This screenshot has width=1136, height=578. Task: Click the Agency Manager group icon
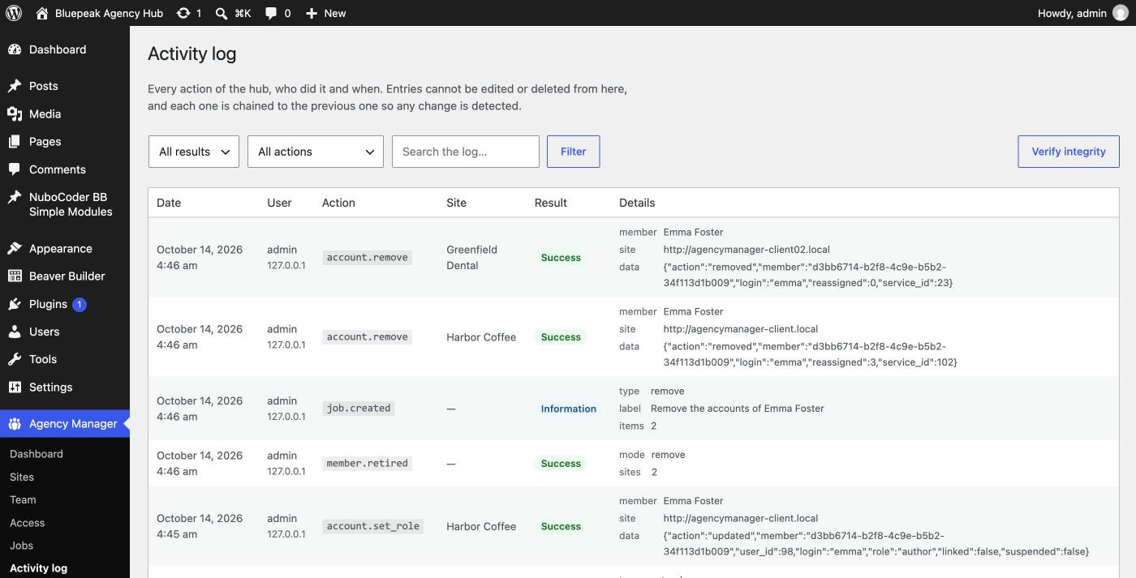(x=15, y=424)
